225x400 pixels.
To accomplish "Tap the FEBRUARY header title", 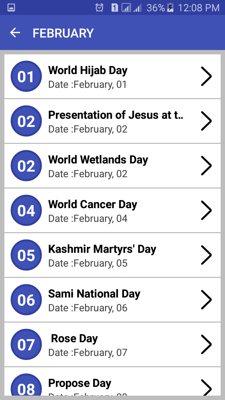I will 63,33.
